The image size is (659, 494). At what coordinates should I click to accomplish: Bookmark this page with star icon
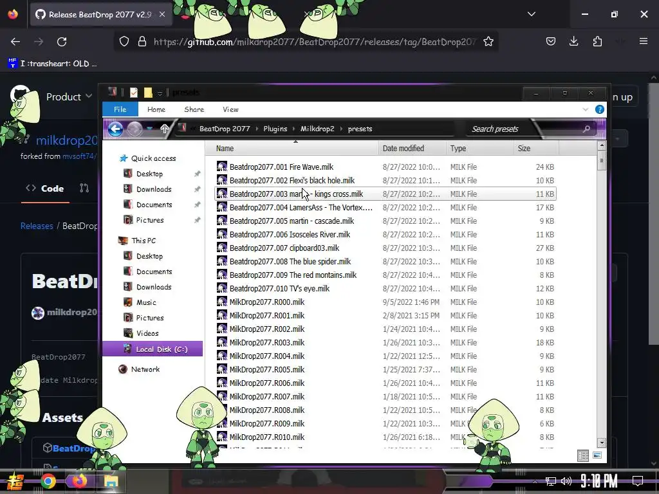(x=488, y=42)
